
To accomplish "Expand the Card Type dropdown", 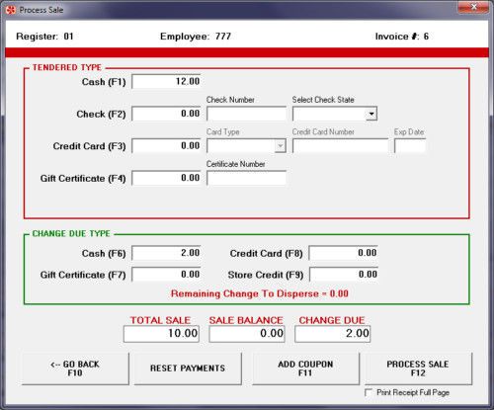I will [280, 146].
